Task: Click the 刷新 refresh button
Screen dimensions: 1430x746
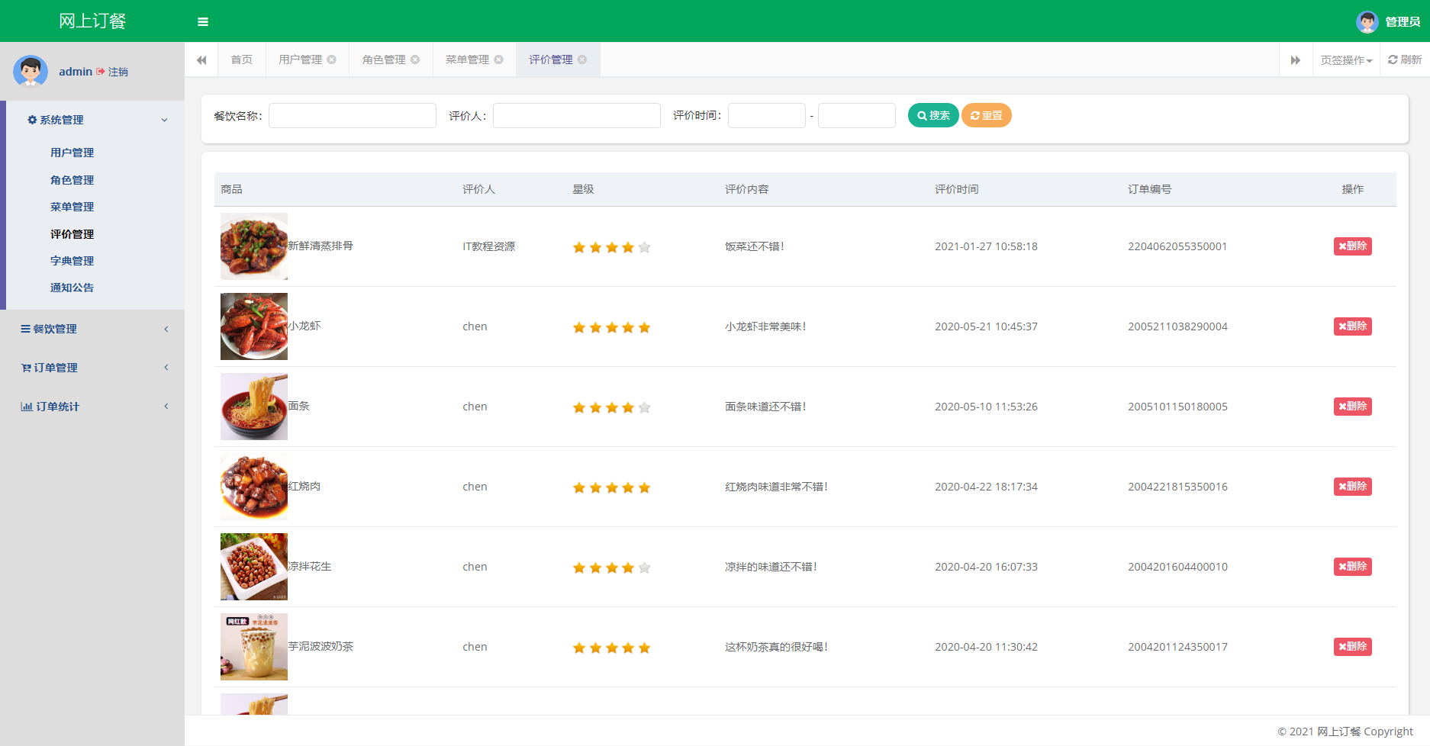Action: click(1405, 59)
